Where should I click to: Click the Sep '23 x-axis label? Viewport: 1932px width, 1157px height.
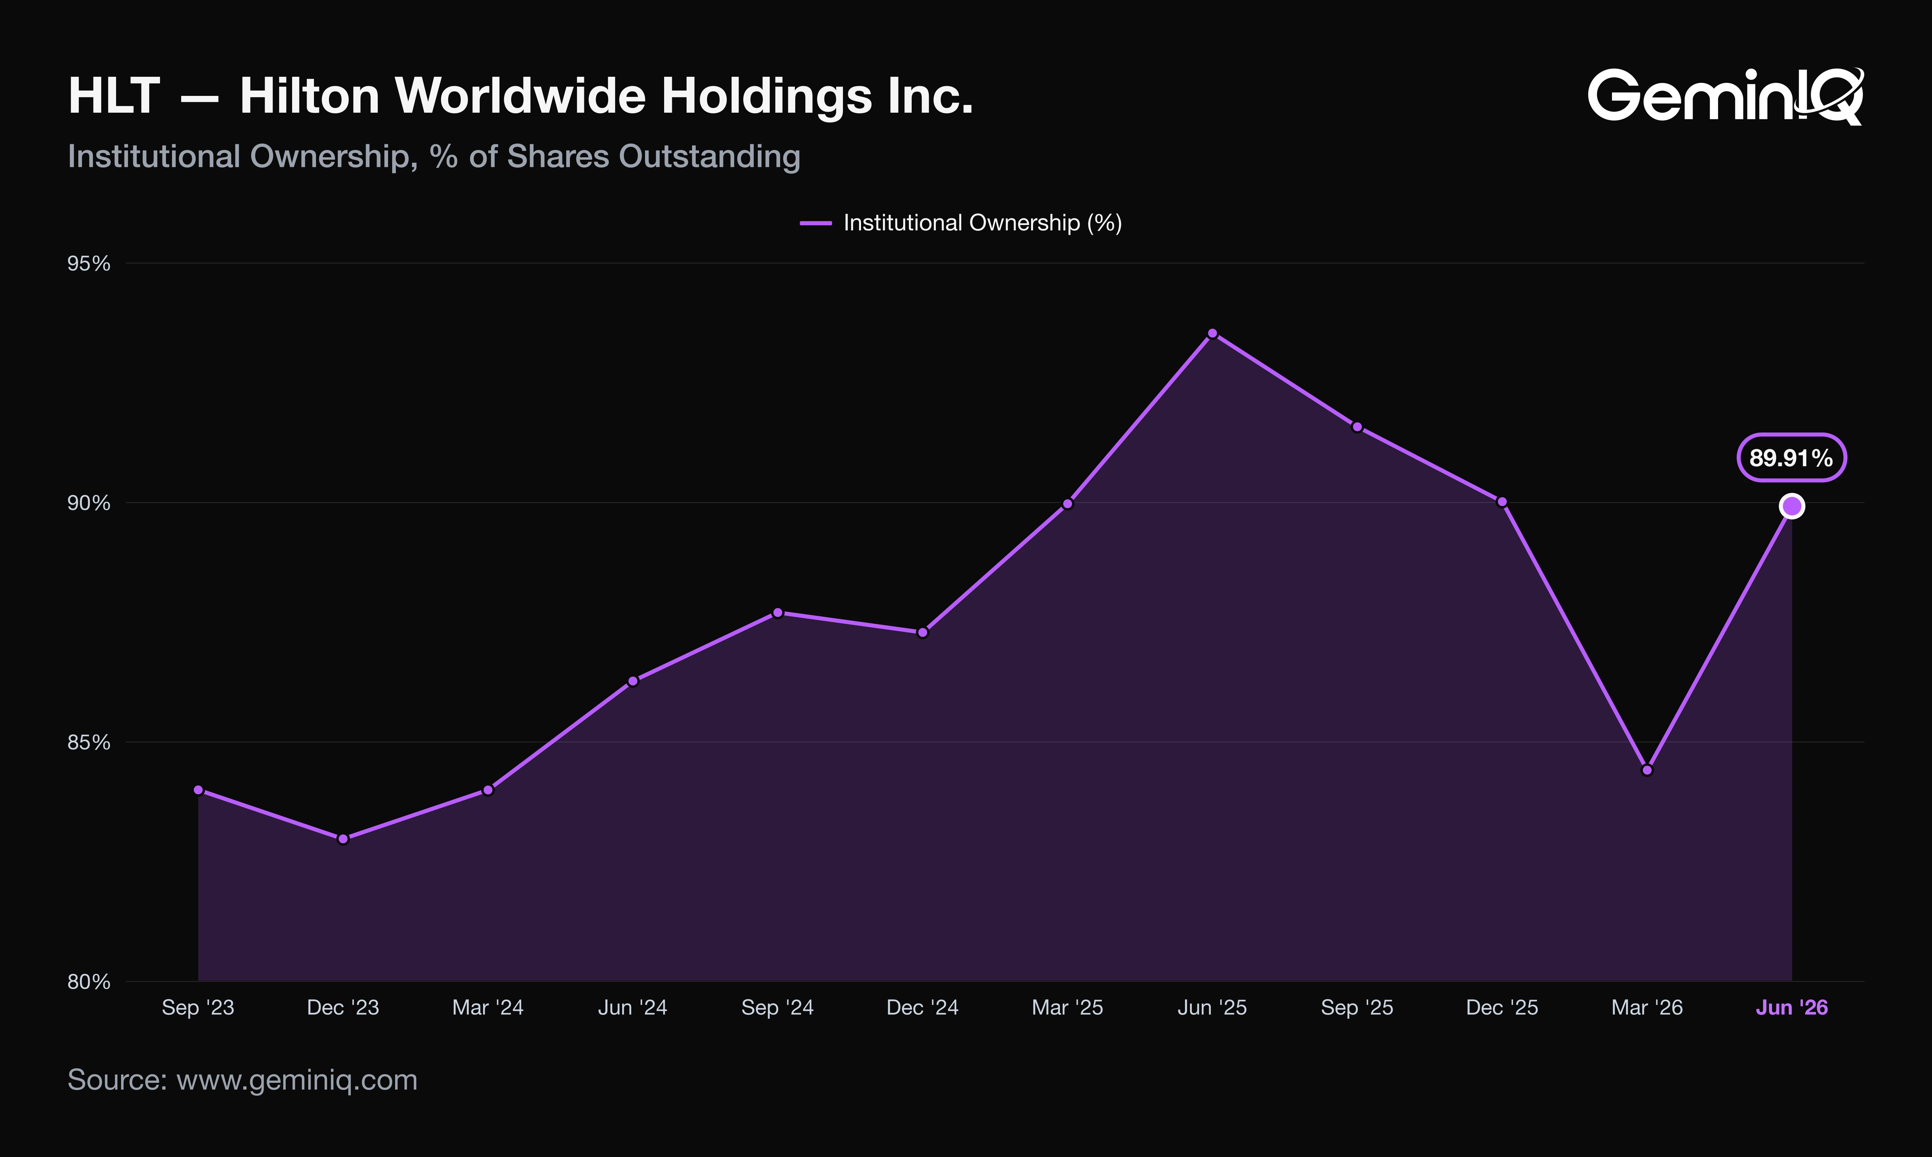198,1008
